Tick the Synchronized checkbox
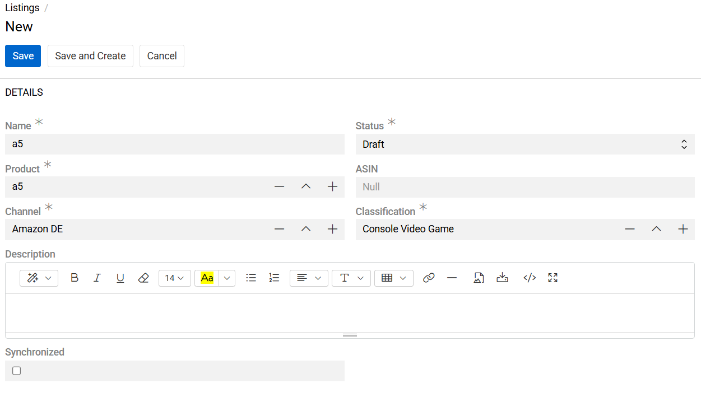This screenshot has width=701, height=402. tap(17, 371)
